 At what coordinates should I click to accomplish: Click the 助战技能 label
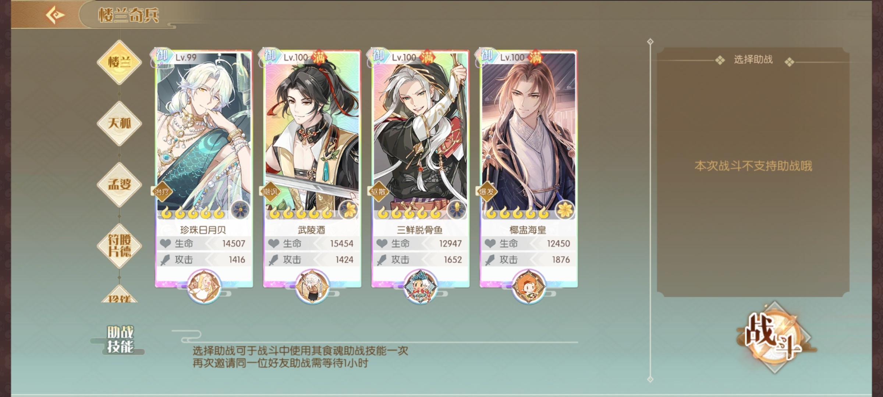pyautogui.click(x=120, y=340)
